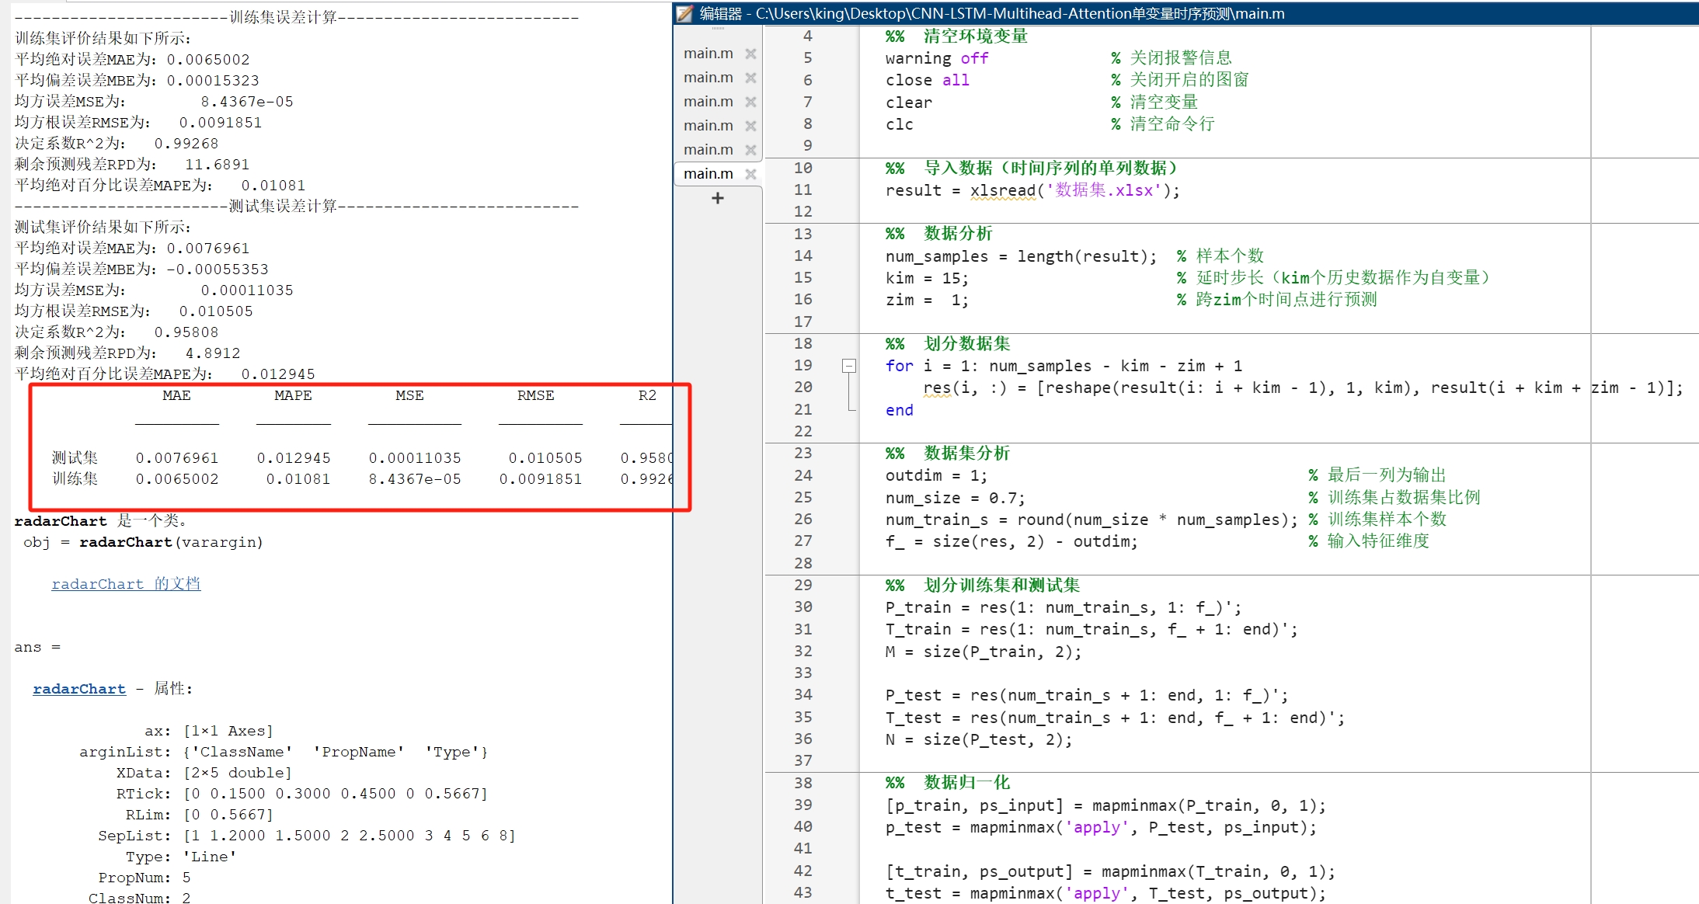The width and height of the screenshot is (1699, 904).
Task: Click the underlined xlsread warning on line 11
Action: (1002, 190)
